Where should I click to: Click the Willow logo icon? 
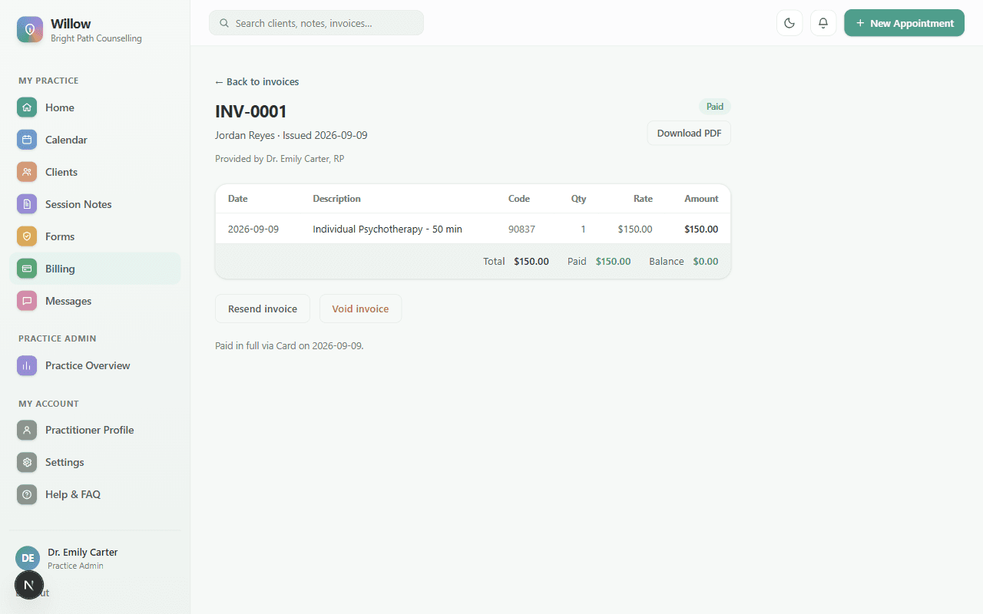tap(30, 29)
